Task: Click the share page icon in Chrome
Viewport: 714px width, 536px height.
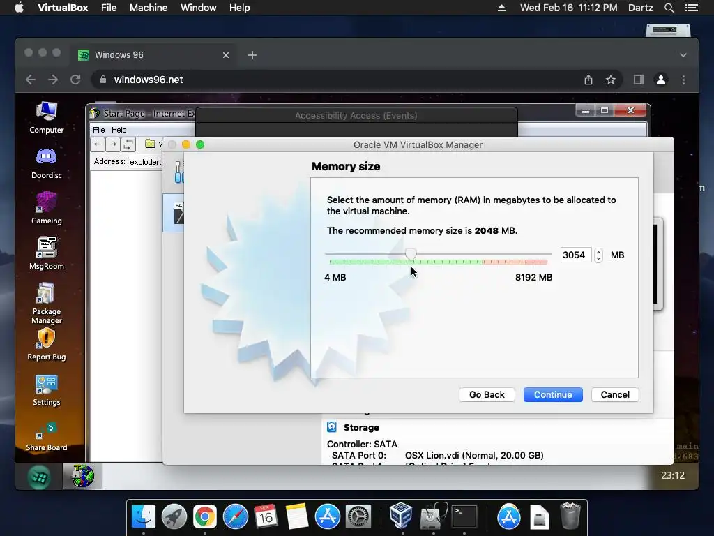Action: [x=588, y=80]
